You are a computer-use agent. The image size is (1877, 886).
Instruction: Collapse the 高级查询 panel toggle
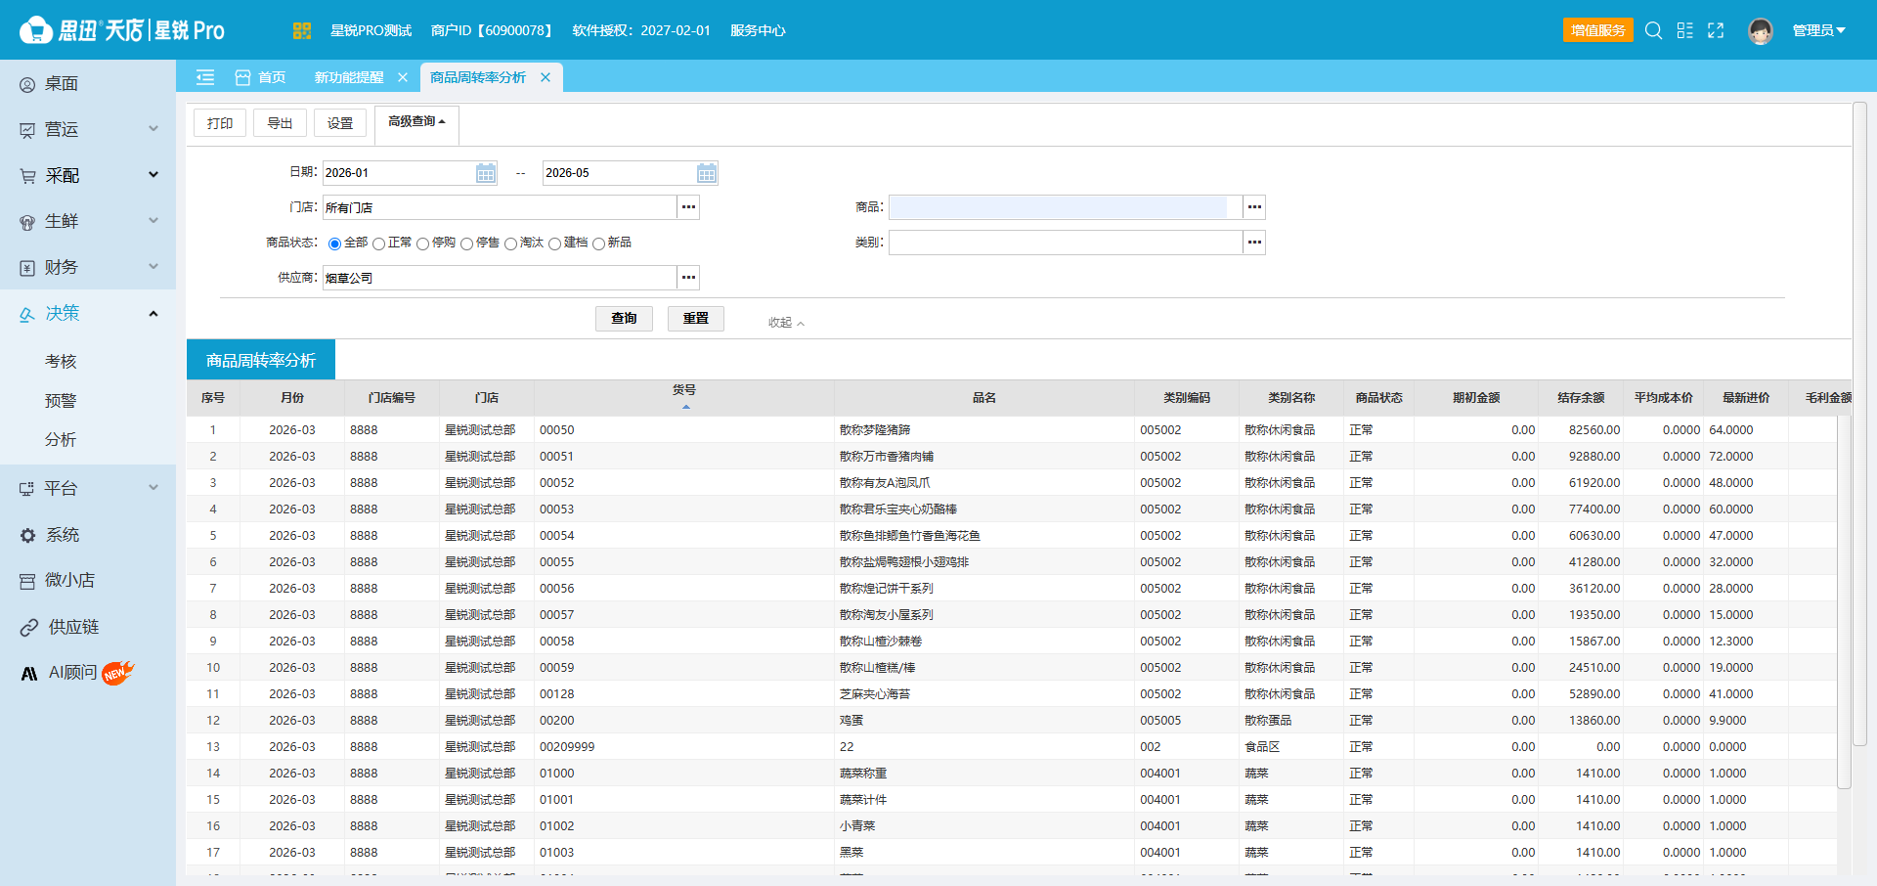click(x=416, y=122)
